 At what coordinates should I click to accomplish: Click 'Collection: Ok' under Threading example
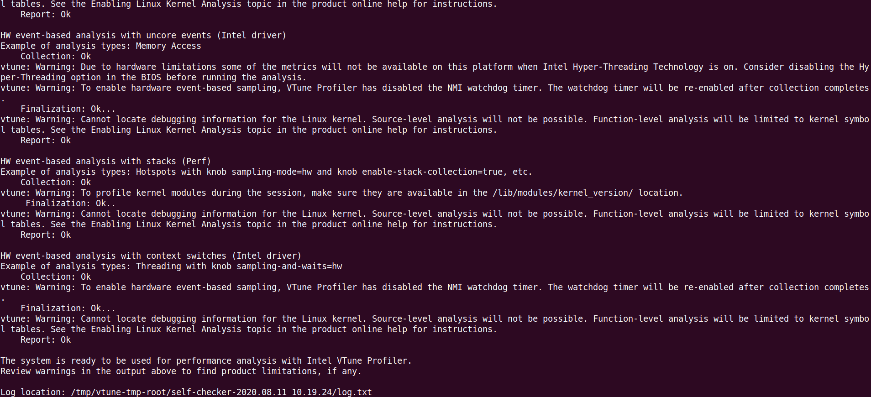tap(56, 277)
